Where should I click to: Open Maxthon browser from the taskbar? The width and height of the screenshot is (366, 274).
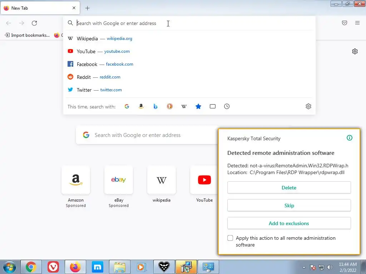click(97, 267)
